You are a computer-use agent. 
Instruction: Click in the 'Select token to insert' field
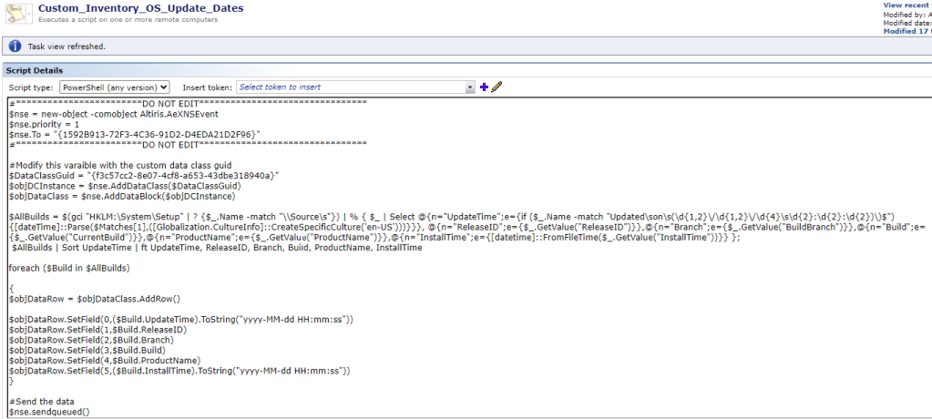351,87
